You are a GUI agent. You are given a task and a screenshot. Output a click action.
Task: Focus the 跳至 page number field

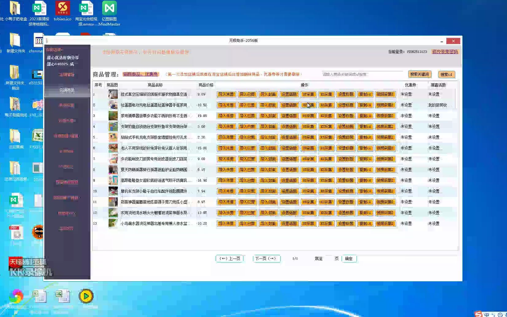(329, 259)
